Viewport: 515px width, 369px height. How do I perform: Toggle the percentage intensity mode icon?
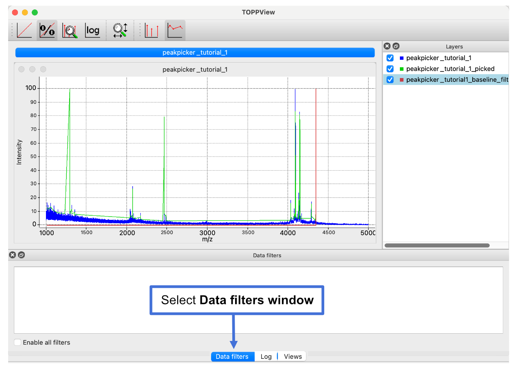coord(47,30)
